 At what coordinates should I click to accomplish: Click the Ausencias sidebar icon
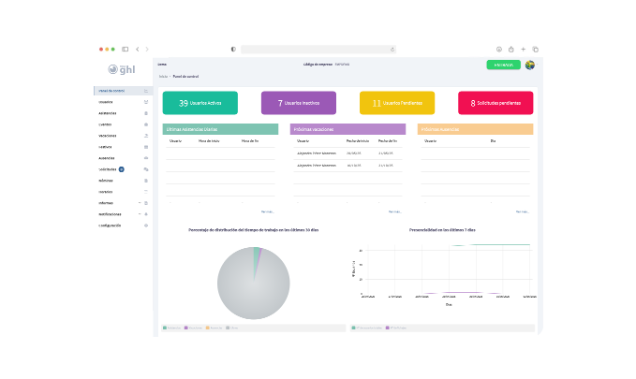(146, 158)
